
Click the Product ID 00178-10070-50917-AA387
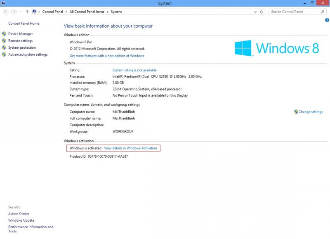pyautogui.click(x=99, y=156)
